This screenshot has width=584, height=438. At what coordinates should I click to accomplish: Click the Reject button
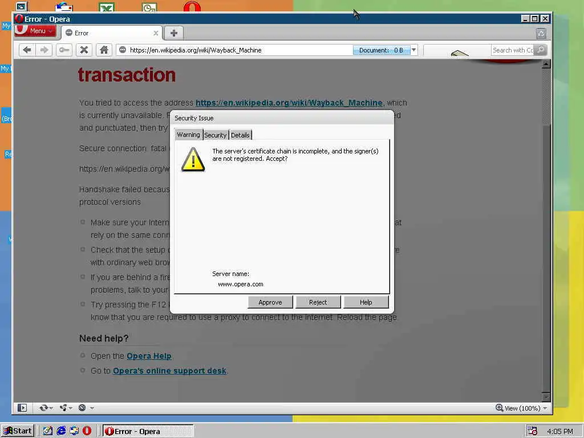pyautogui.click(x=318, y=302)
